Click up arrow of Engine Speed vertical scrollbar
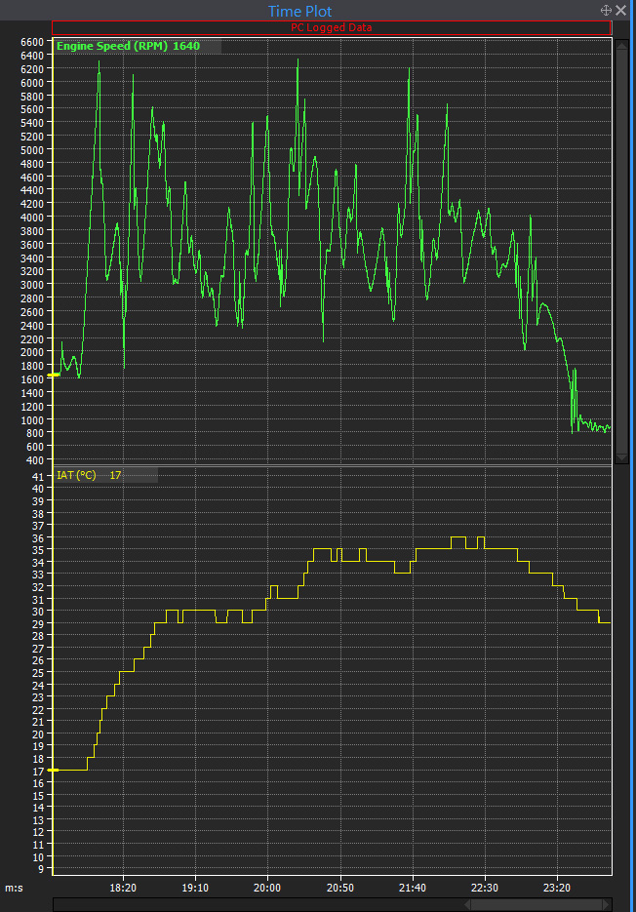The width and height of the screenshot is (636, 912). click(621, 44)
